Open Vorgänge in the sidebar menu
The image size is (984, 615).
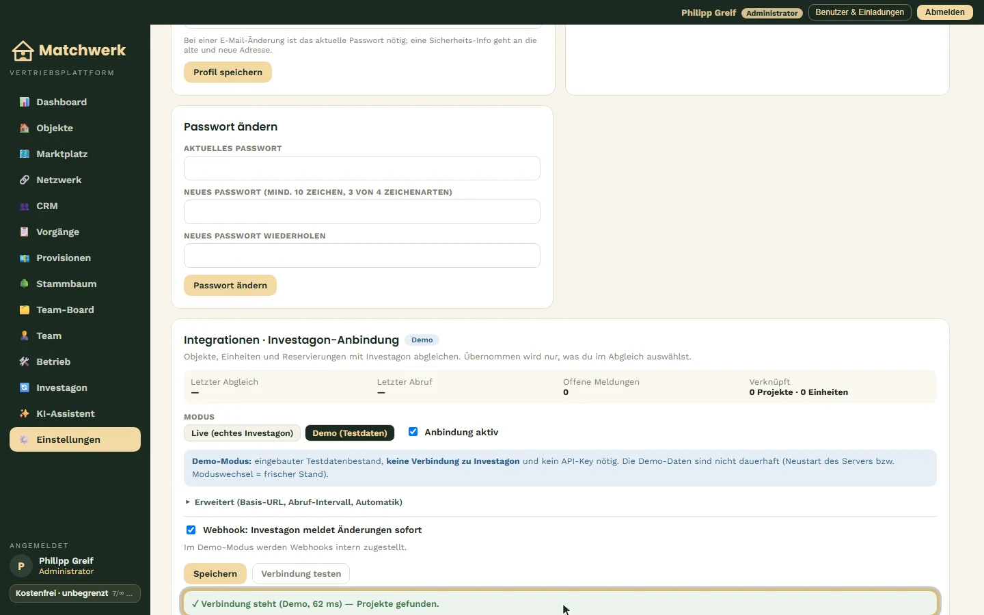coord(75,232)
